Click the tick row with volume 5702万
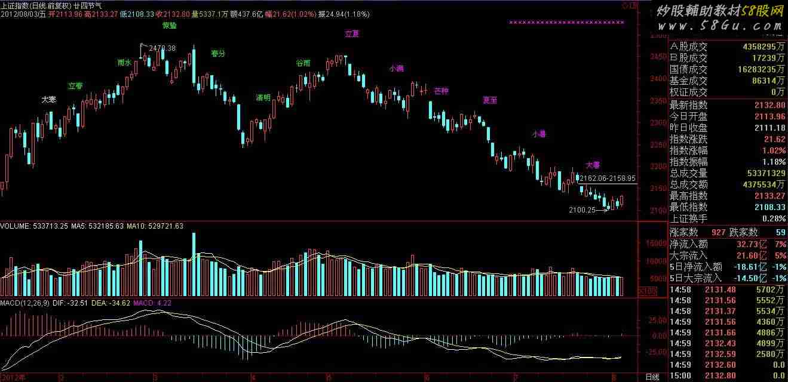Image resolution: width=788 pixels, height=382 pixels. [x=728, y=289]
